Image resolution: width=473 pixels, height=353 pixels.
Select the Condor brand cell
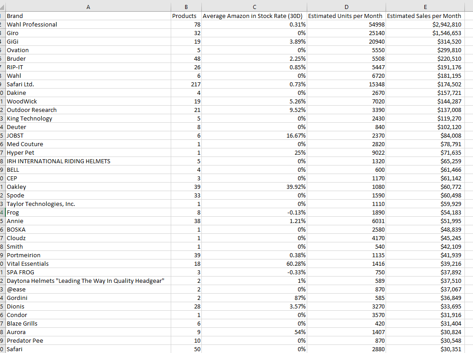click(88, 315)
